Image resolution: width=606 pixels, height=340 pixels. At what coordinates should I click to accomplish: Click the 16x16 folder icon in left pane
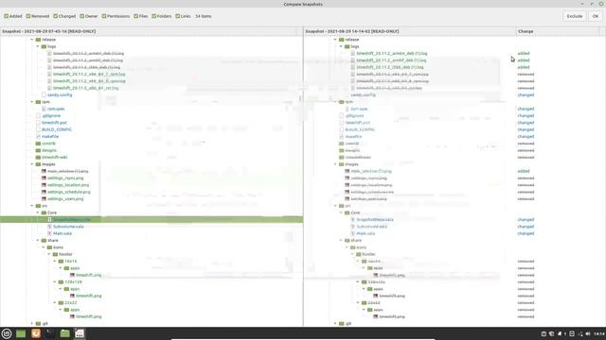tap(61, 262)
